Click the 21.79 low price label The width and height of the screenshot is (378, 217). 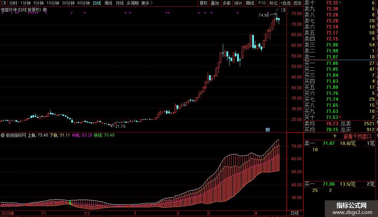(x=120, y=126)
